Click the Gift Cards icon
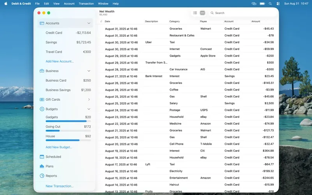 pyautogui.click(x=42, y=99)
